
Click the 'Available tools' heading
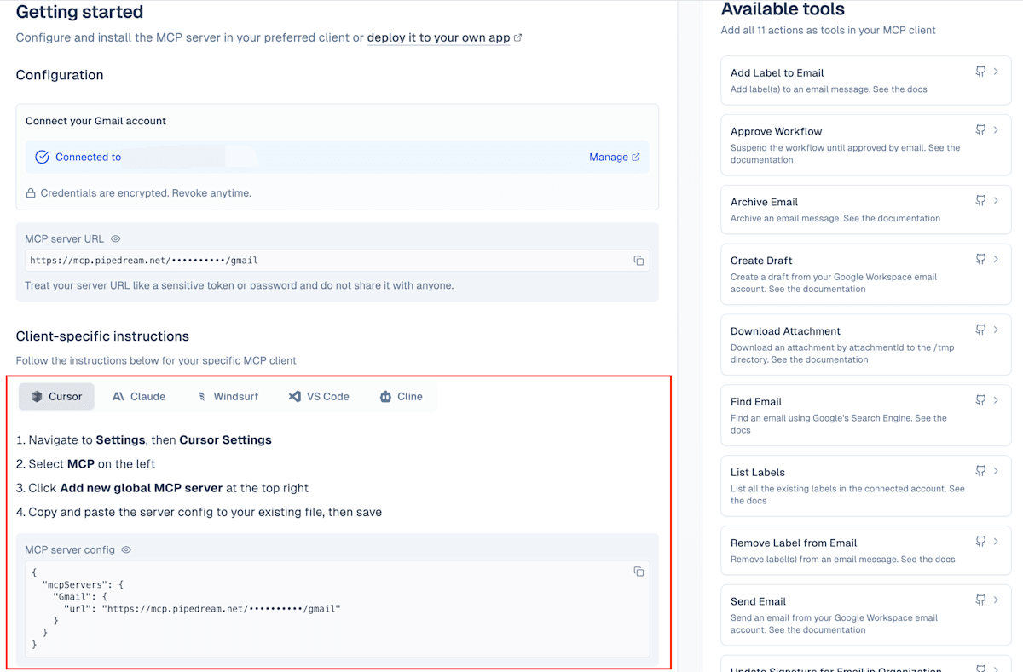pos(783,9)
